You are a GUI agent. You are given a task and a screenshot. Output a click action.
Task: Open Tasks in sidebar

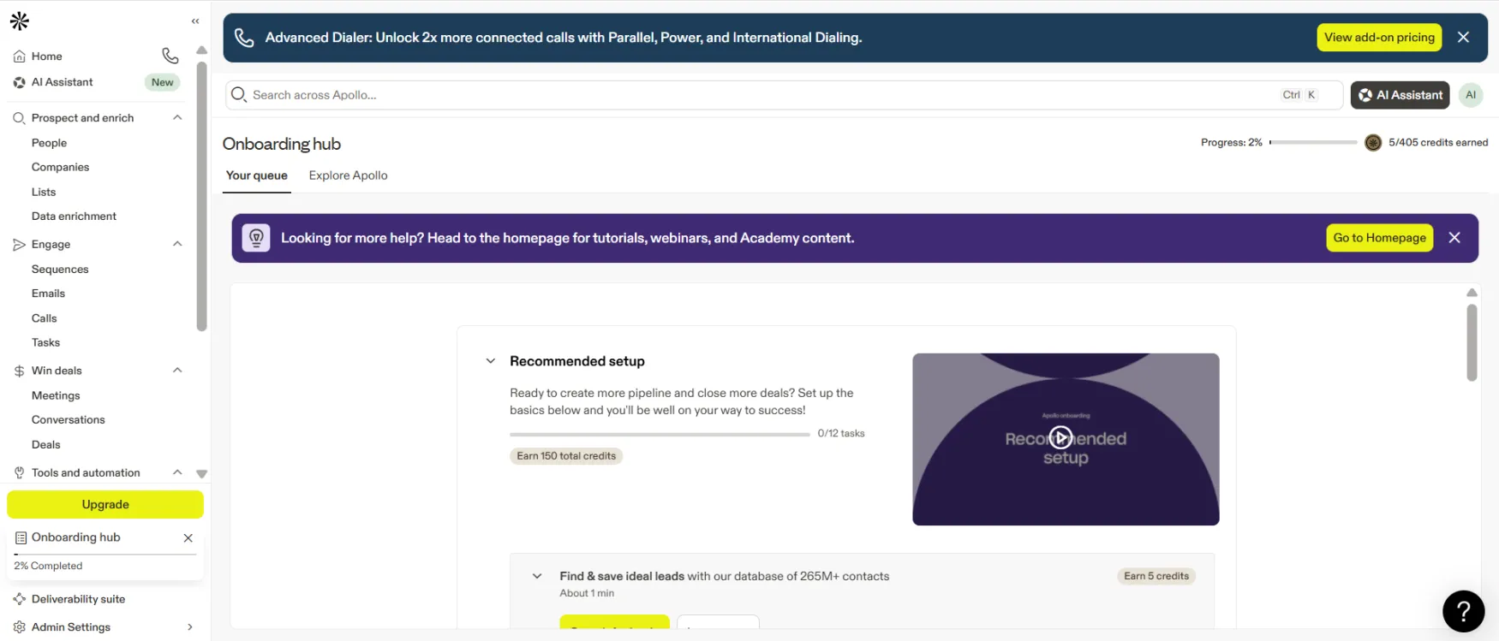tap(45, 342)
